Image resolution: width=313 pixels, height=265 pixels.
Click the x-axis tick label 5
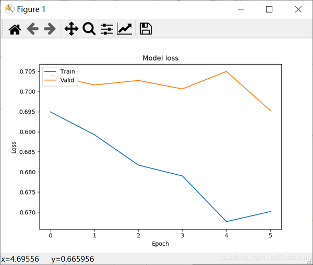pos(270,235)
